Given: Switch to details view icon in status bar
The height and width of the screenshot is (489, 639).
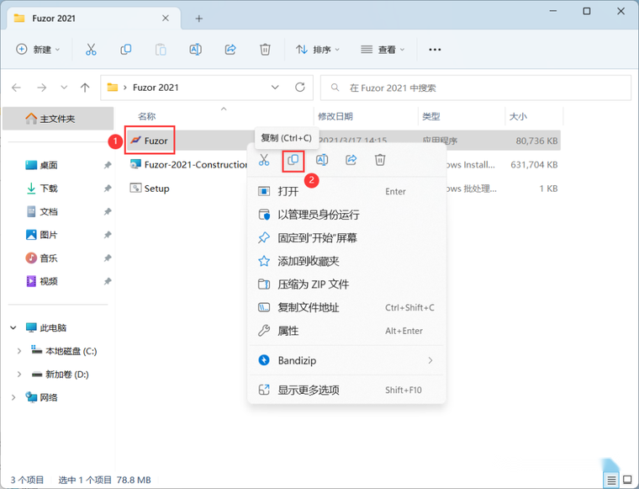Looking at the screenshot, I should pos(612,480).
